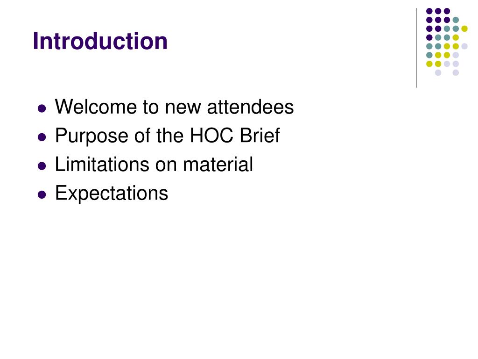Click the "Limitations on material" bullet text
This screenshot has width=478, height=359.
coord(154,164)
